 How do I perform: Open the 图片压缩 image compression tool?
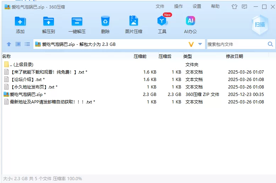pos(134,22)
